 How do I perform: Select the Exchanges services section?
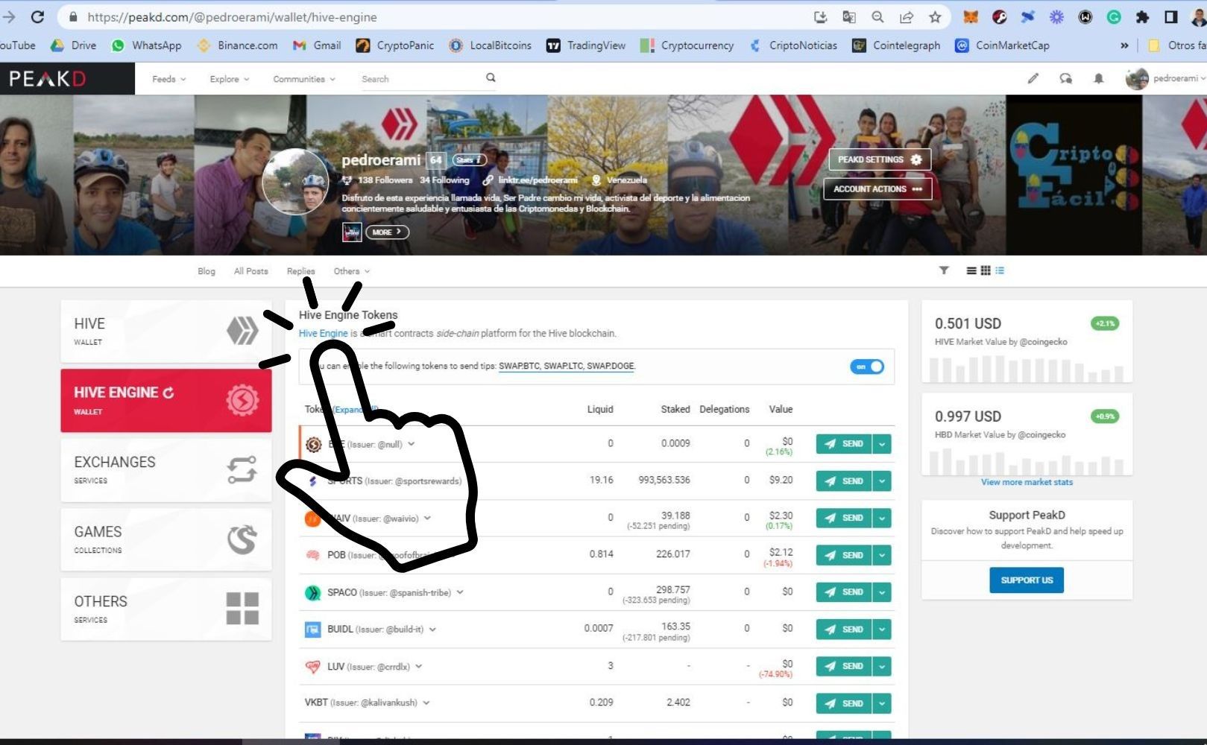tap(166, 470)
